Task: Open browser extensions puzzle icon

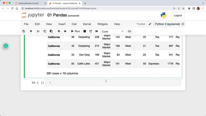Action: tap(189, 8)
